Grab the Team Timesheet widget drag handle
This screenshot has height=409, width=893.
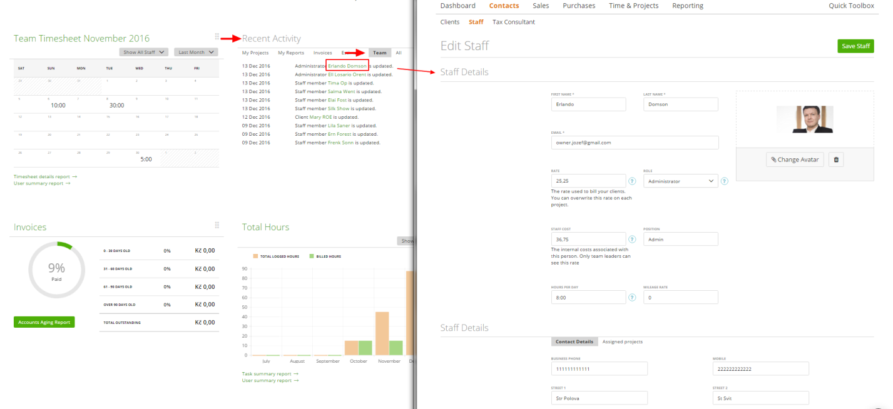coord(217,37)
